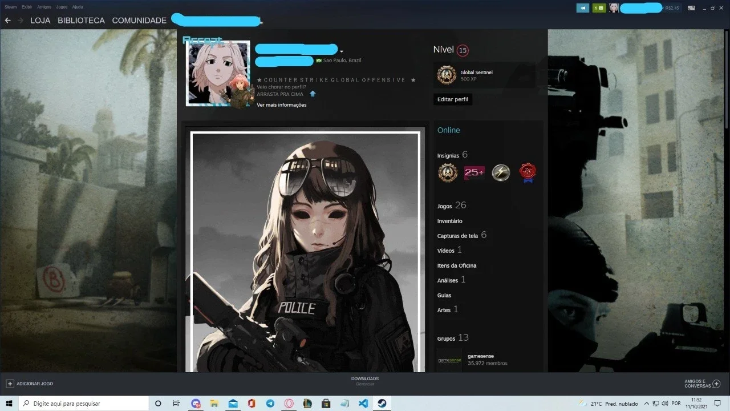Viewport: 730px width, 411px height.
Task: Open Windows Task View
Action: tap(176, 403)
